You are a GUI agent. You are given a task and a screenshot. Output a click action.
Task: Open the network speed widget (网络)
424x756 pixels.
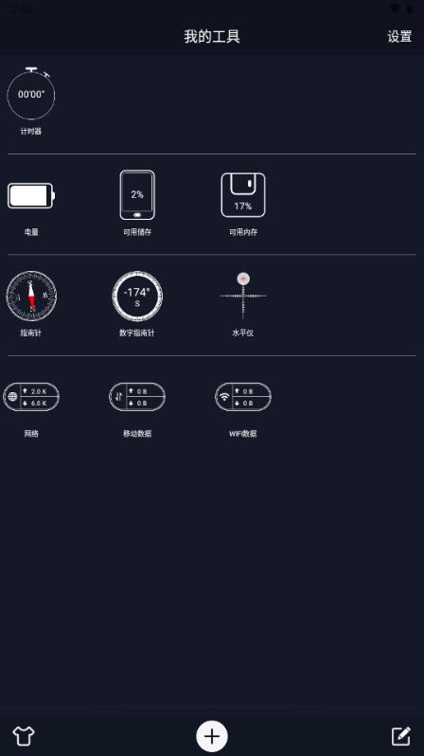(31, 397)
